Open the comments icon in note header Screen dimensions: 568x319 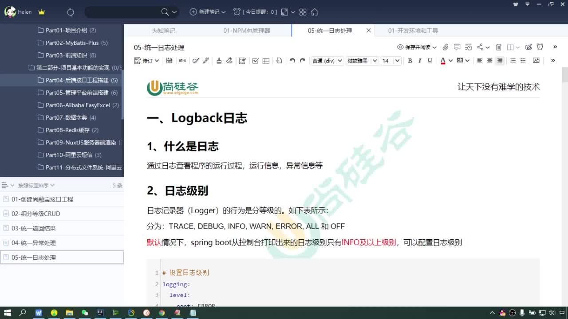click(457, 47)
